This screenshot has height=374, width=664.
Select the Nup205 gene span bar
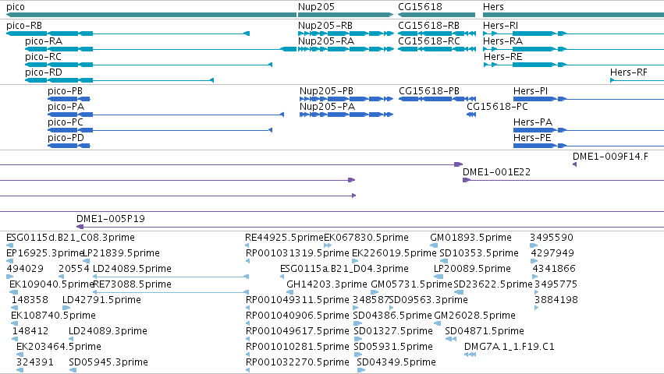pyautogui.click(x=346, y=15)
